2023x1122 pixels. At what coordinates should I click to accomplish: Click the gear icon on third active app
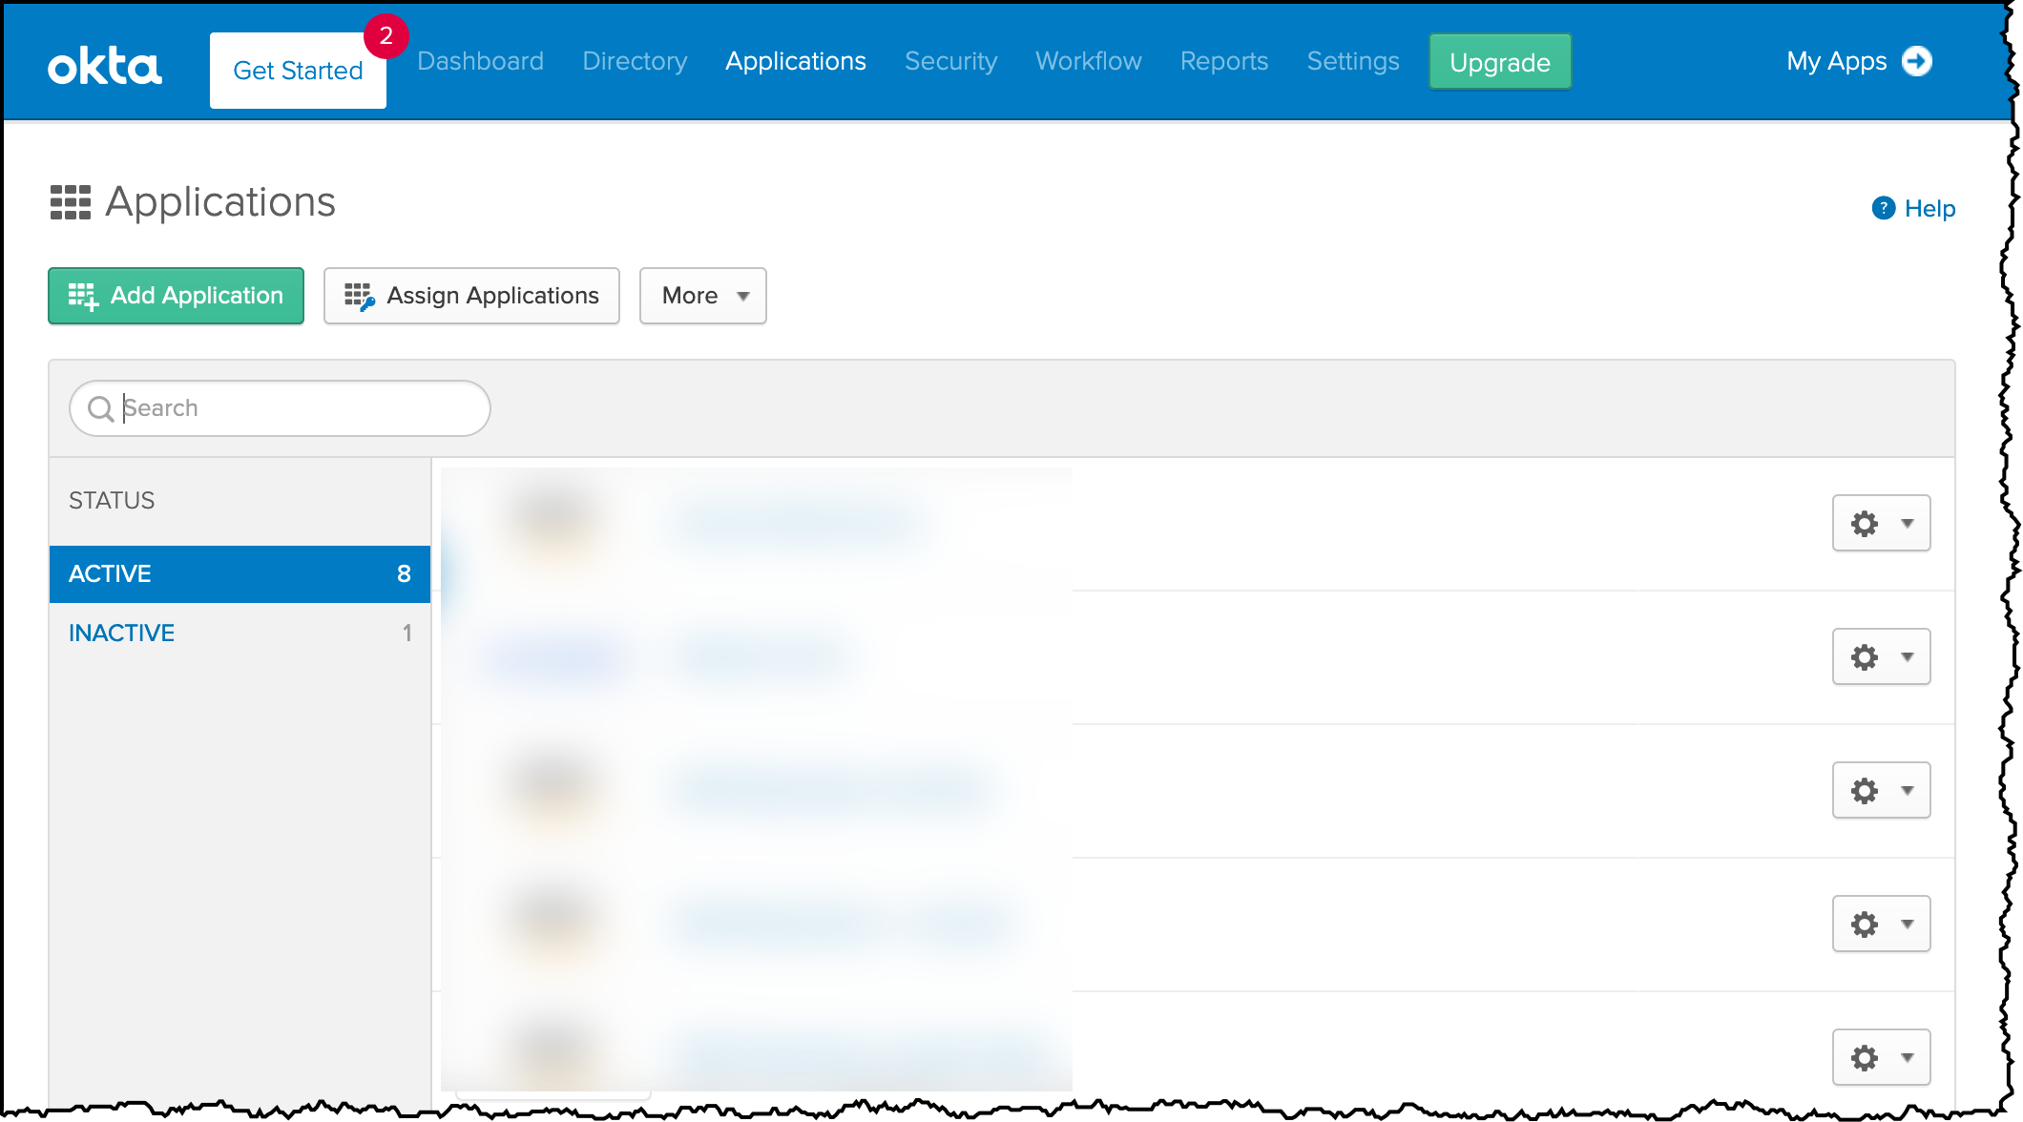click(1864, 790)
